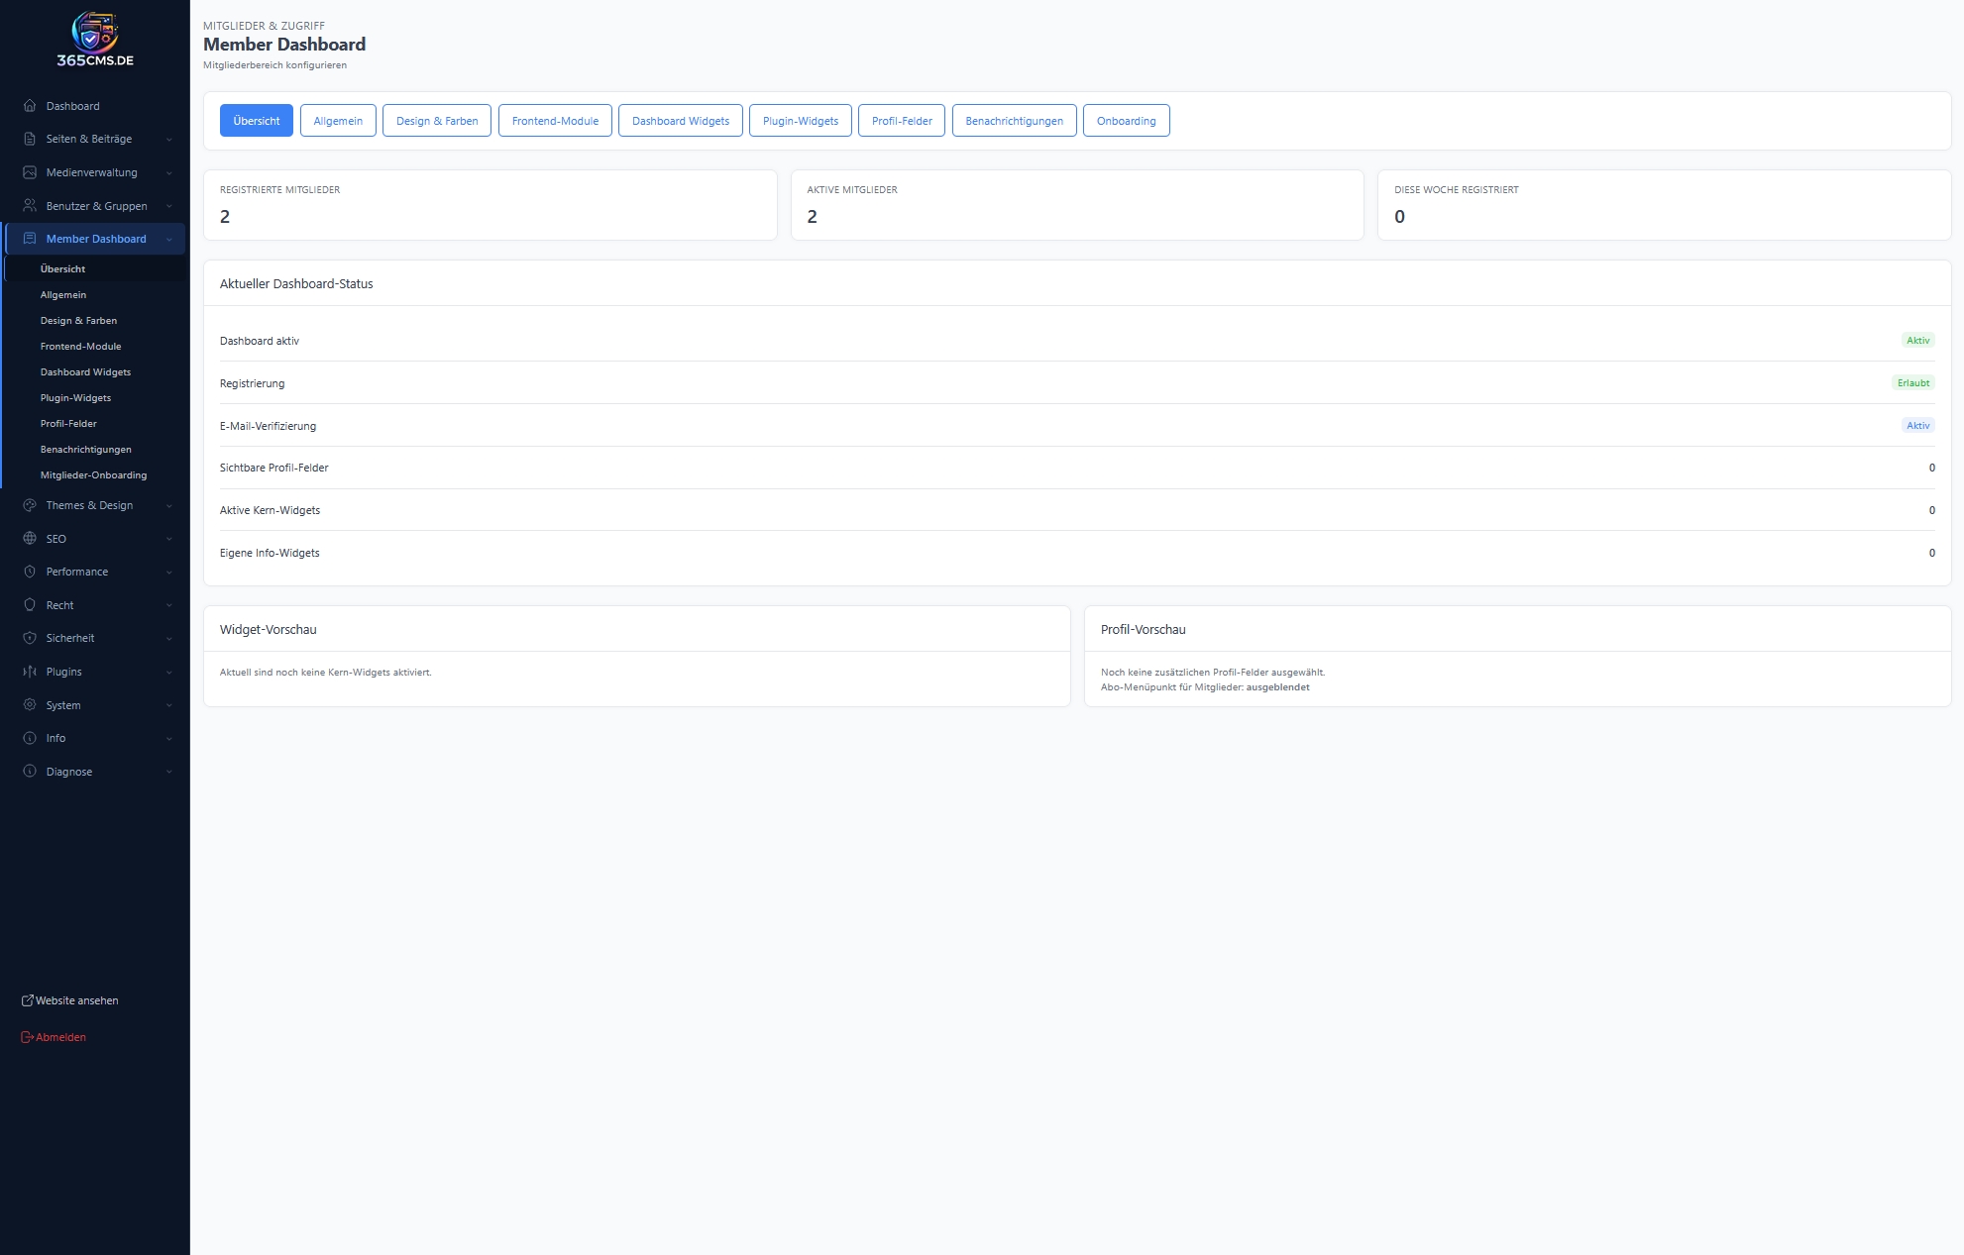This screenshot has width=1964, height=1255.
Task: Click the Diagnose info icon
Action: (30, 772)
